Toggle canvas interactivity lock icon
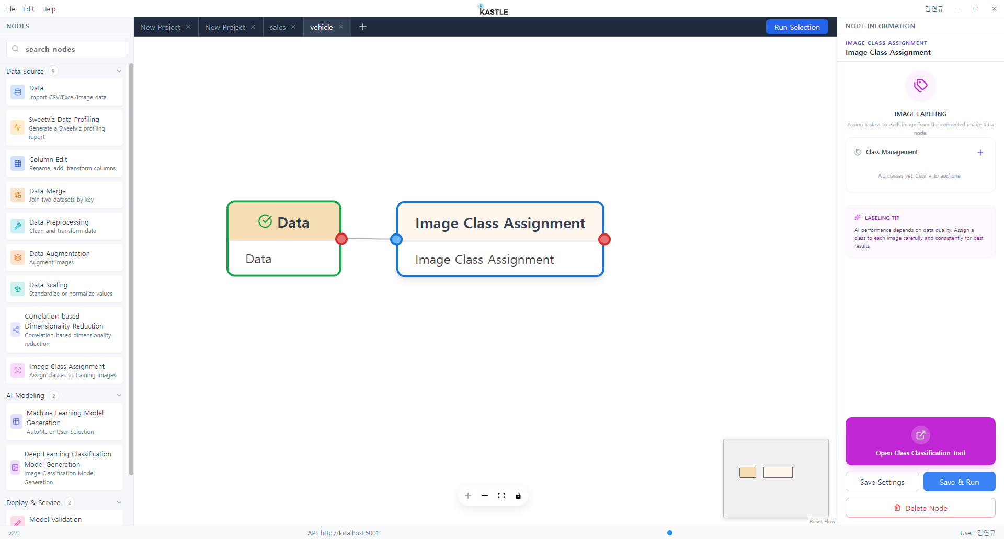The width and height of the screenshot is (1004, 539). tap(518, 496)
